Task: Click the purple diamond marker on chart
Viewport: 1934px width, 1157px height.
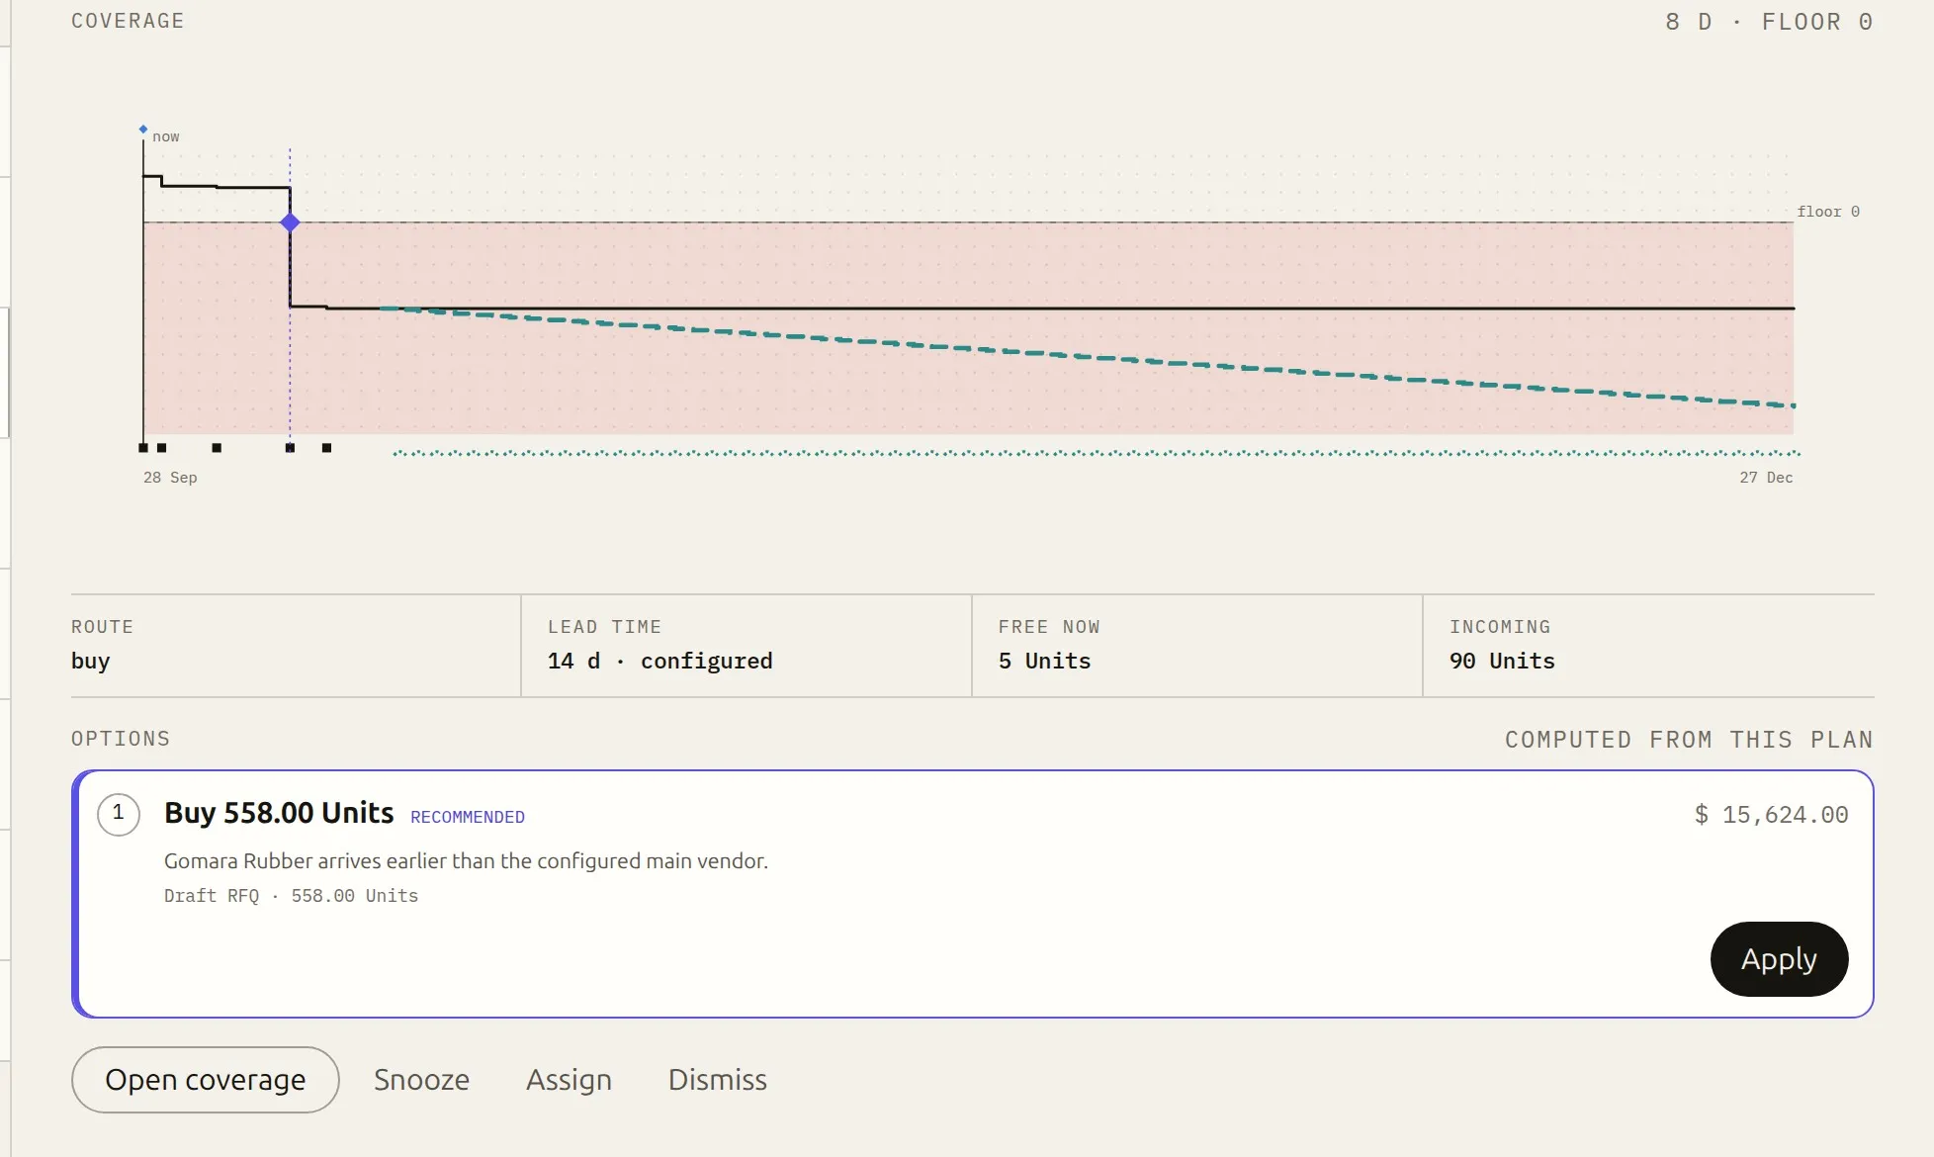Action: 290,222
